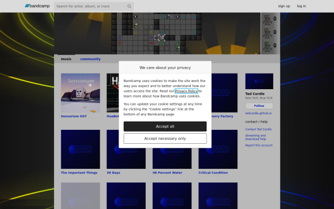Open The Important Things title link

pyautogui.click(x=79, y=173)
